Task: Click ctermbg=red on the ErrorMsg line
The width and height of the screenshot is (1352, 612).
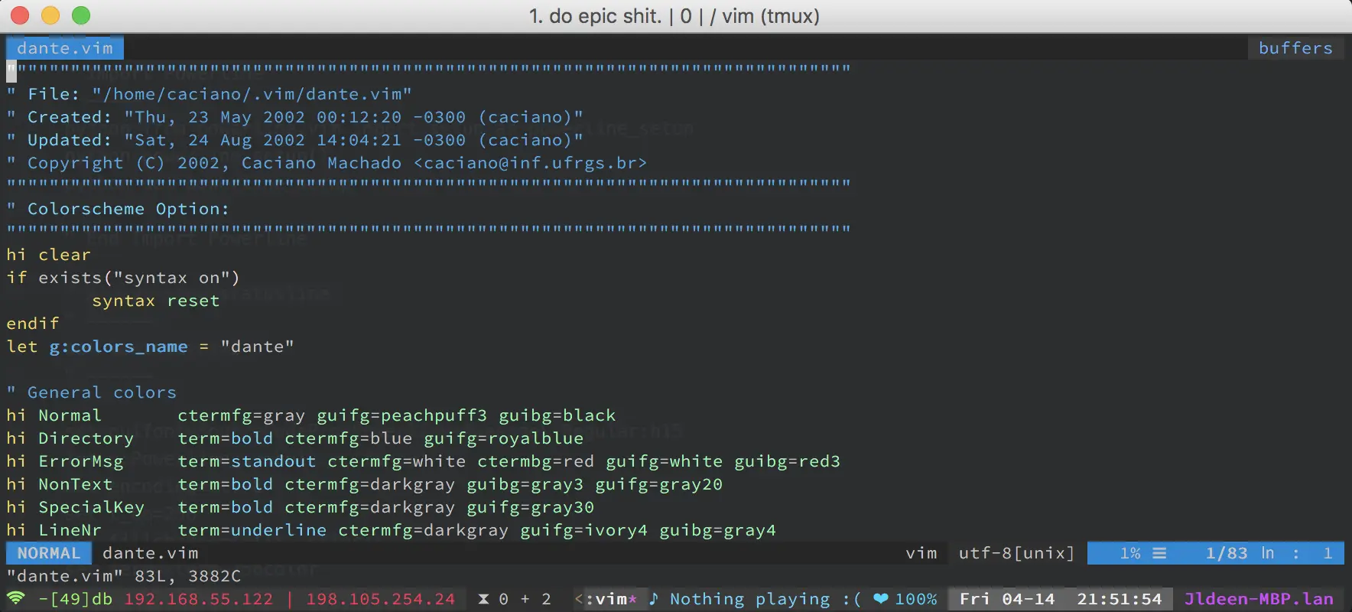Action: point(536,461)
